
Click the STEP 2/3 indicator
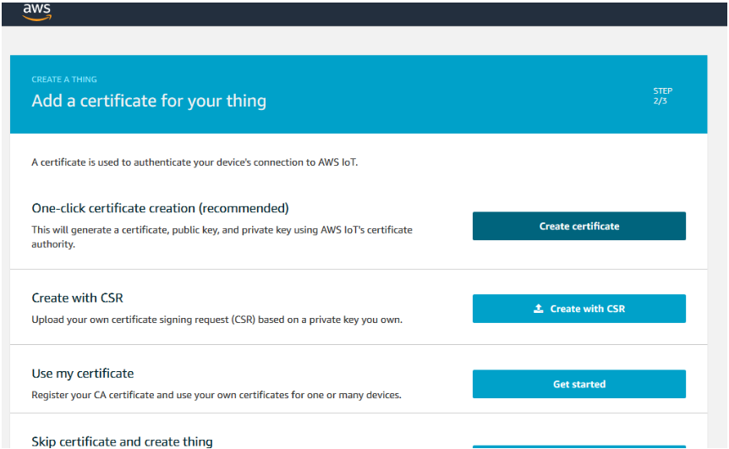pos(662,96)
